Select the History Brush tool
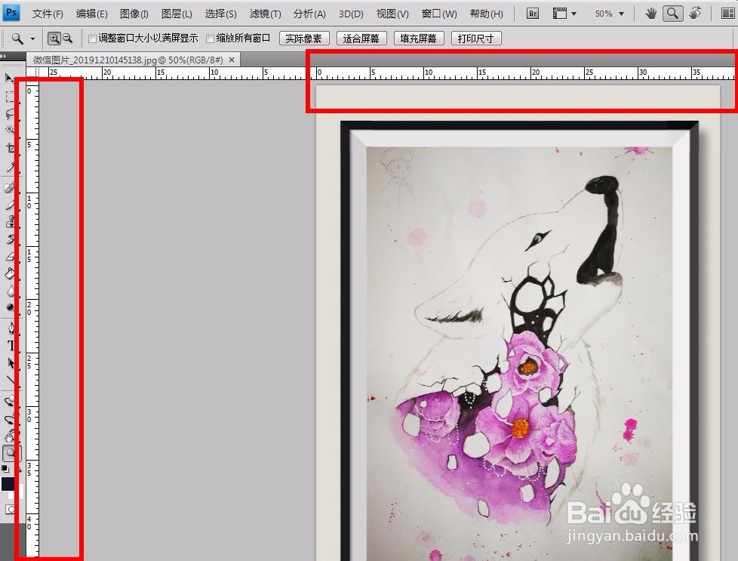The image size is (738, 561). (9, 239)
